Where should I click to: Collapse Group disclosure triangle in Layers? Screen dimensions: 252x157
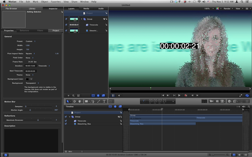(x=81, y=19)
